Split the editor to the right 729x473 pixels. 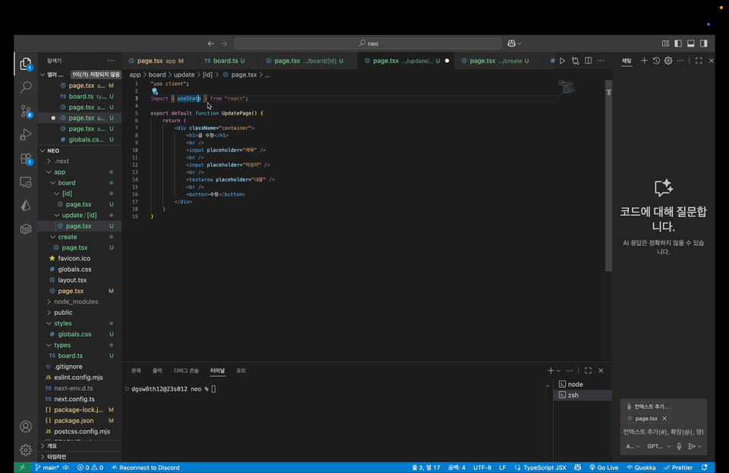[588, 61]
